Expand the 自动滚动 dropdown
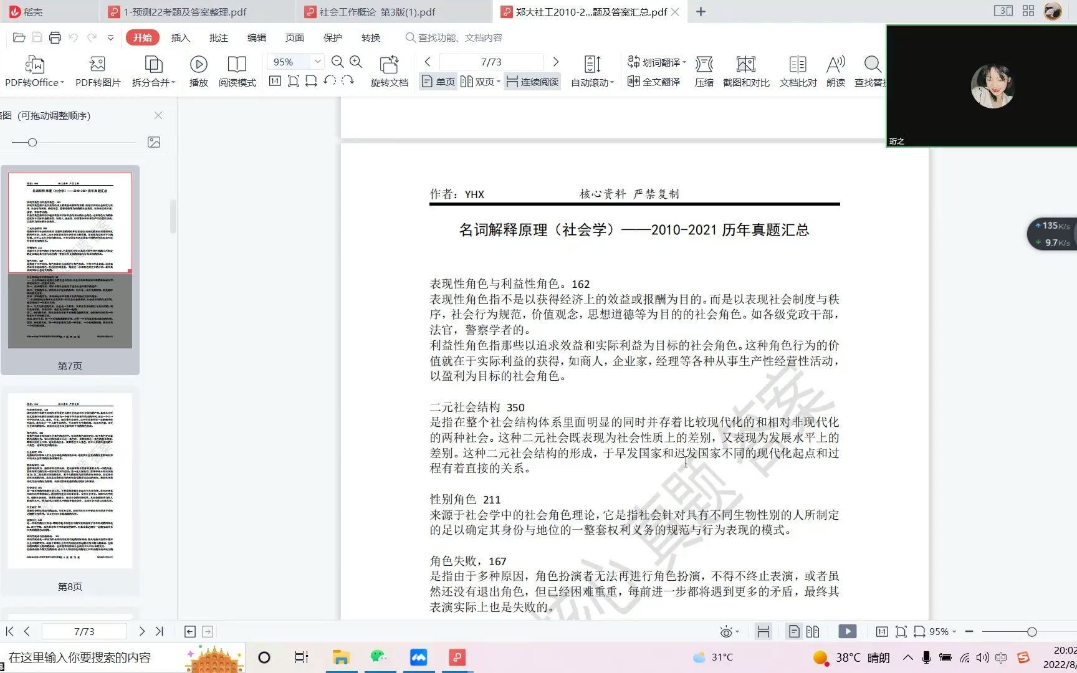The height and width of the screenshot is (673, 1077). 612,83
